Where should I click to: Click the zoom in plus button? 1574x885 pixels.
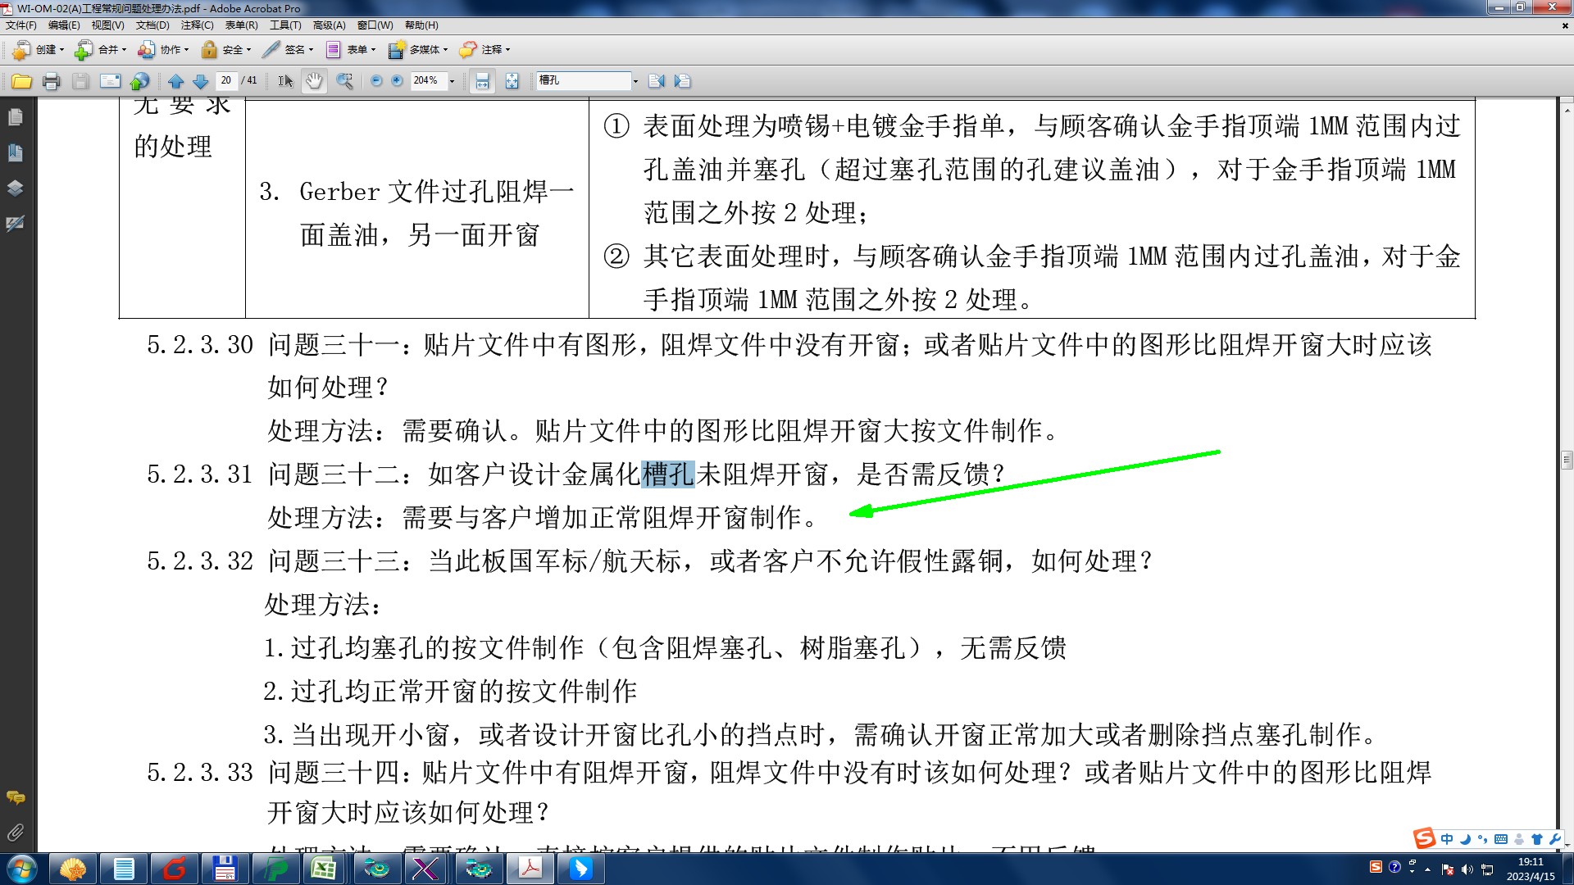(398, 81)
